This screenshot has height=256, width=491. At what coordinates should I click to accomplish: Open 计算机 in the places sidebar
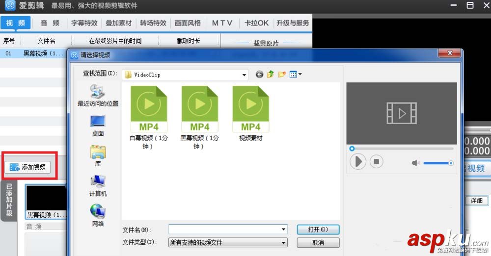tap(98, 186)
